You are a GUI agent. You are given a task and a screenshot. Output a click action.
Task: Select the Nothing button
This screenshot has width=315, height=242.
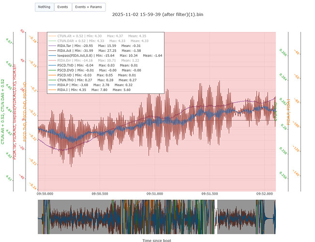point(44,7)
